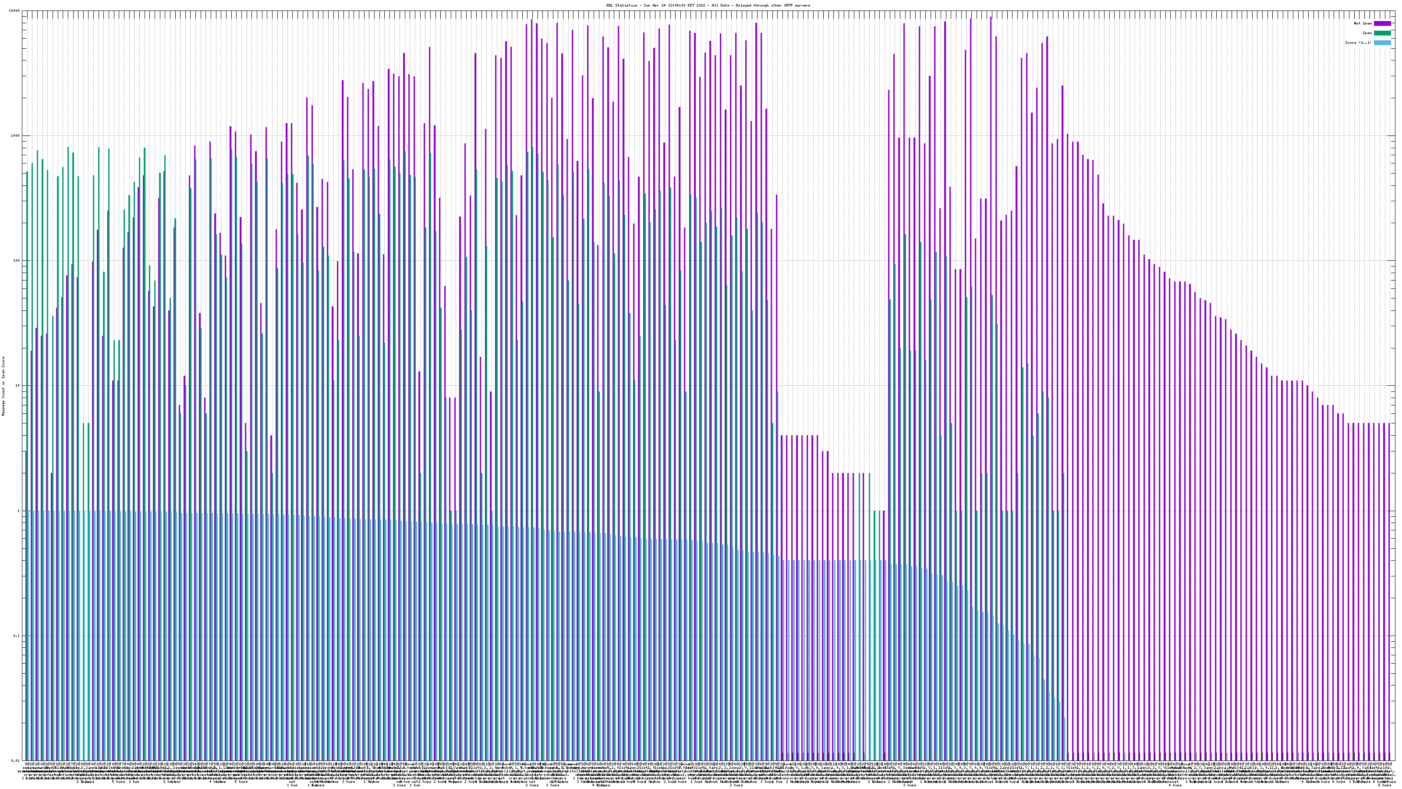Click the 'Message Count or Spam Score' axis title
This screenshot has height=789, width=1402.
(x=3, y=386)
